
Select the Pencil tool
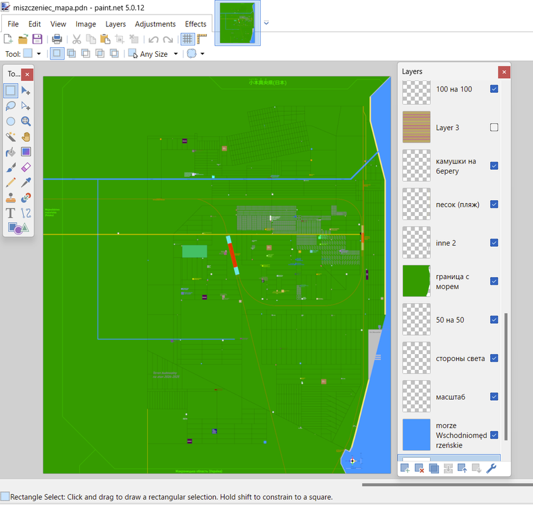coord(11,182)
